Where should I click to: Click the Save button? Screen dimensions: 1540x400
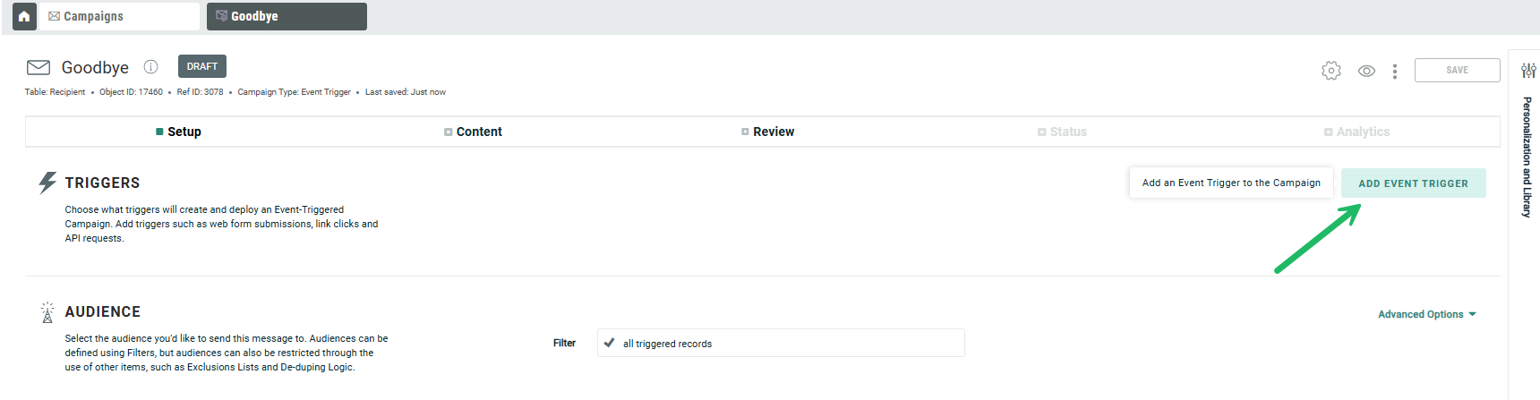click(x=1457, y=71)
